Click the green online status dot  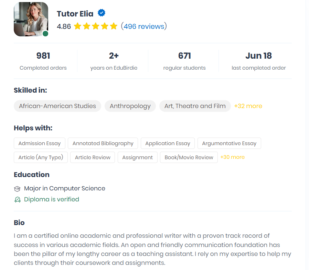pyautogui.click(x=45, y=34)
